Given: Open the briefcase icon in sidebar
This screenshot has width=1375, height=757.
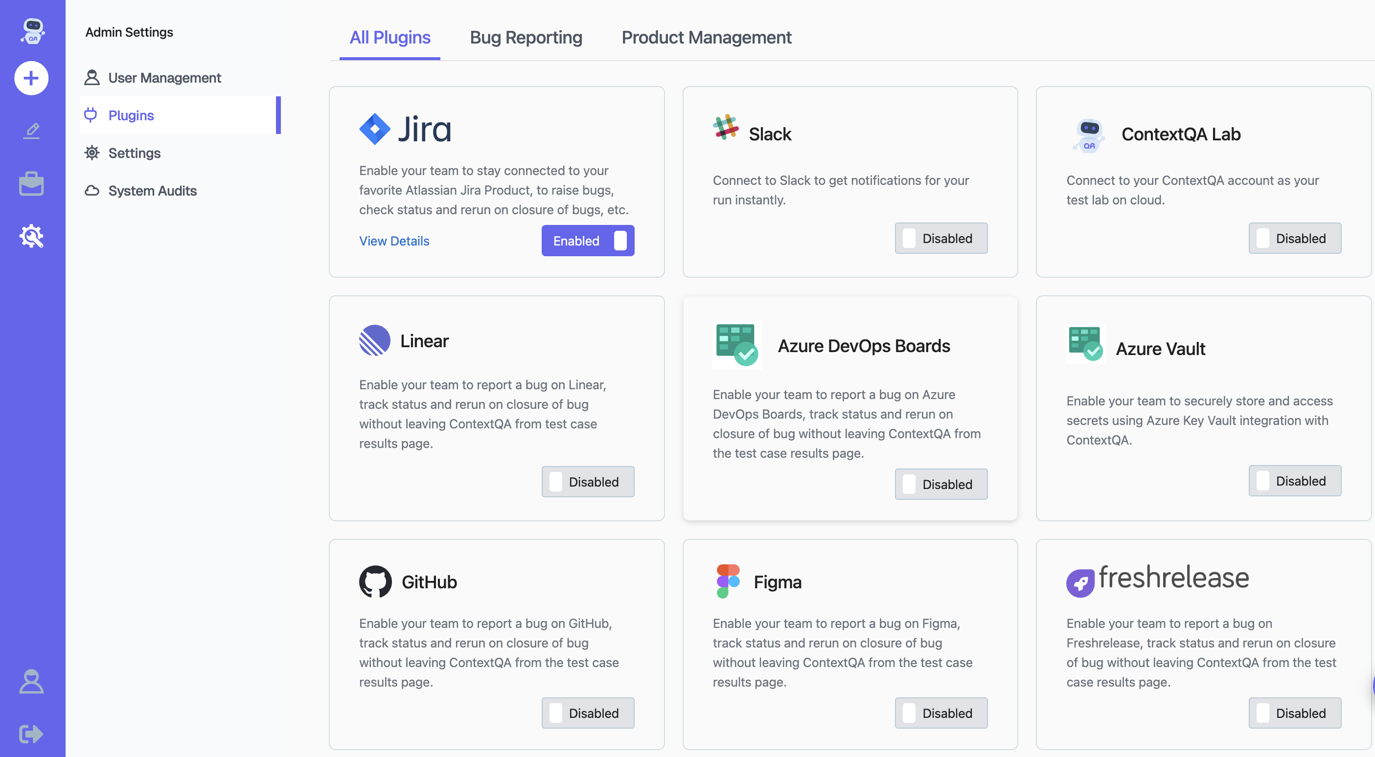Looking at the screenshot, I should coord(31,183).
